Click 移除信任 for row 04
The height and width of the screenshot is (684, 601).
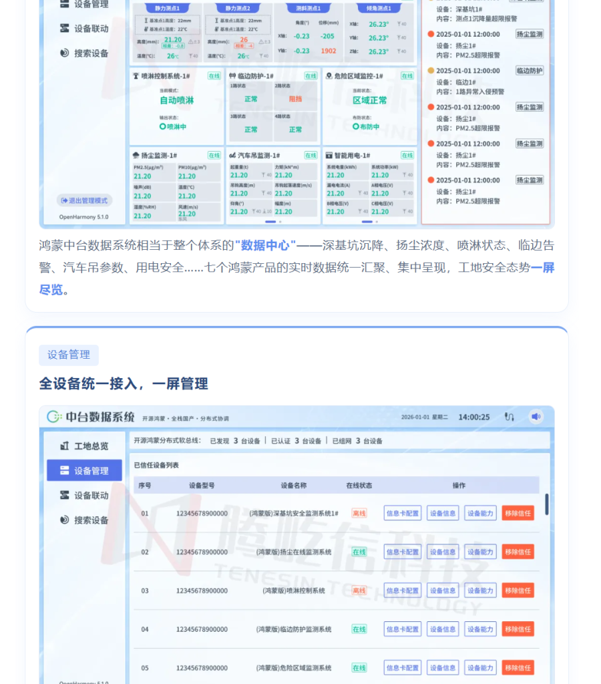coord(518,629)
